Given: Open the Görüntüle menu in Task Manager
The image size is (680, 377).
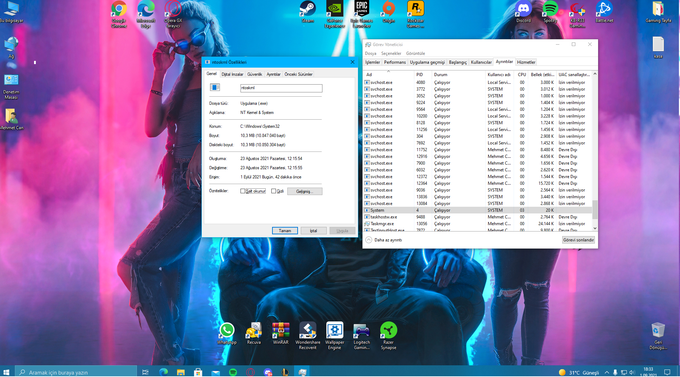Looking at the screenshot, I should (415, 53).
